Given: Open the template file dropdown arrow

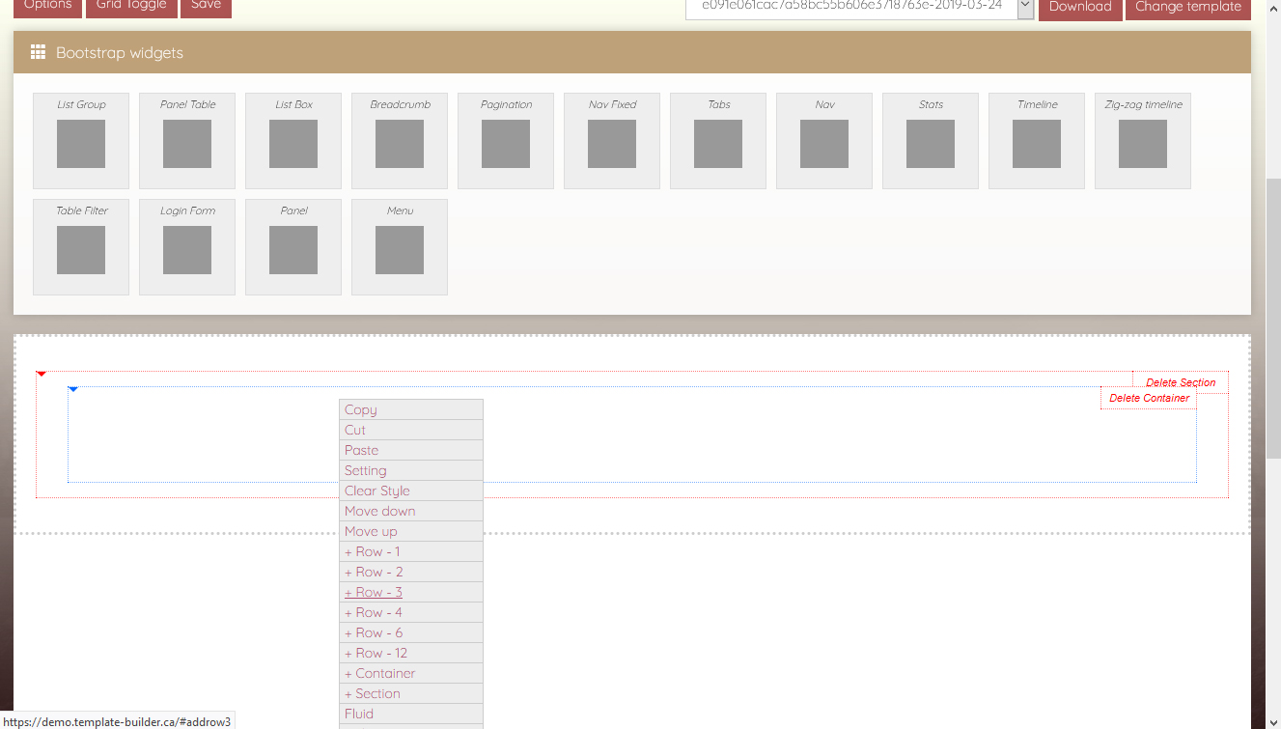Looking at the screenshot, I should coord(1025,7).
